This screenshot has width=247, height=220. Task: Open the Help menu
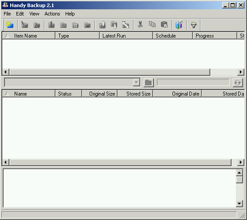point(70,14)
